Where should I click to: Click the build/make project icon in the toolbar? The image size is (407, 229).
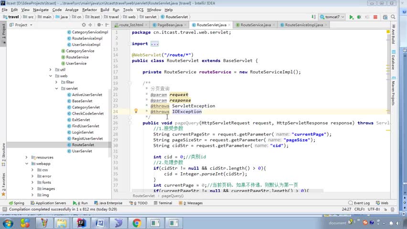(x=313, y=17)
